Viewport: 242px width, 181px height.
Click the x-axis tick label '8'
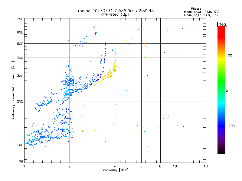coord(160,166)
